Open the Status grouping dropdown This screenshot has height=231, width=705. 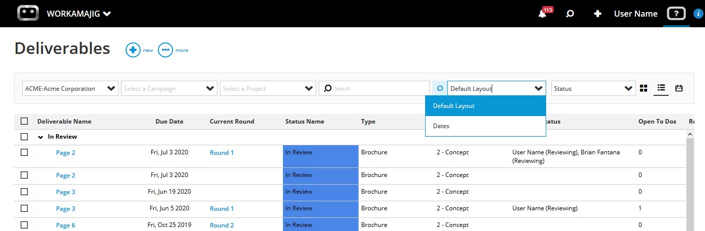594,88
